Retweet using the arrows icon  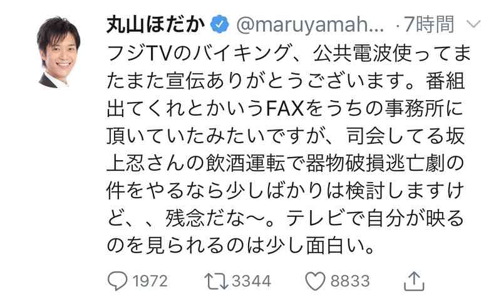(x=216, y=281)
